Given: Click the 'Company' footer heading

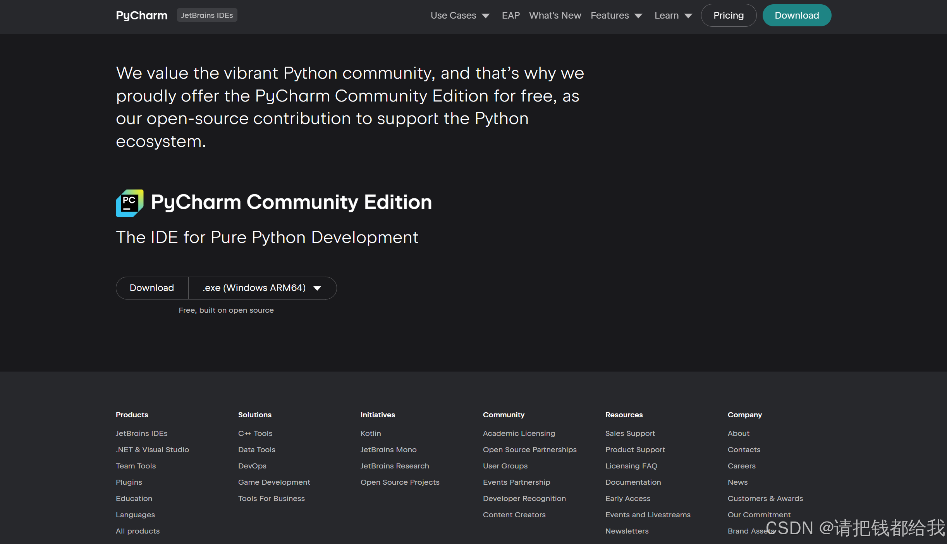Looking at the screenshot, I should pos(744,415).
